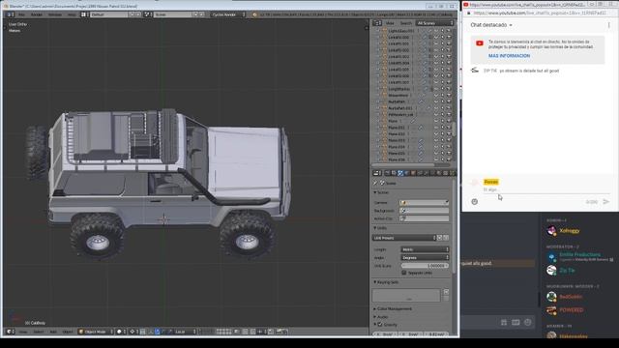Select the Plane.015 object row
This screenshot has height=348, width=619.
coord(397,153)
